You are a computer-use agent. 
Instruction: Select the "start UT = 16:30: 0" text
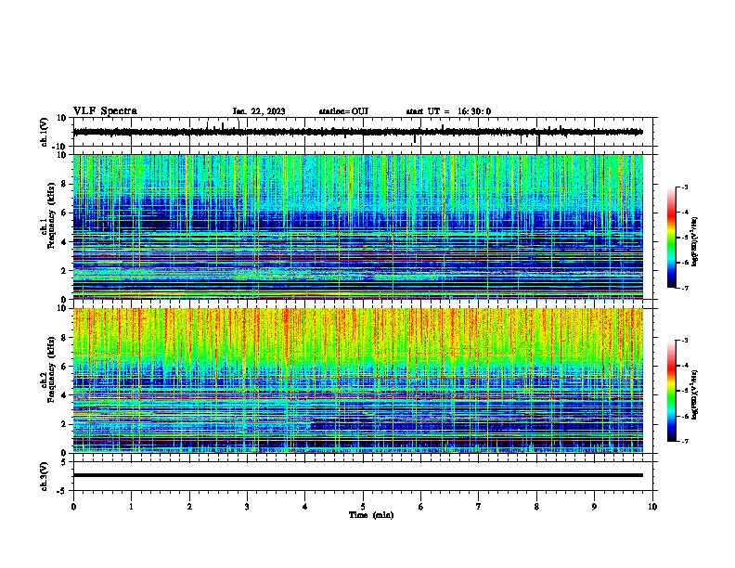[448, 111]
